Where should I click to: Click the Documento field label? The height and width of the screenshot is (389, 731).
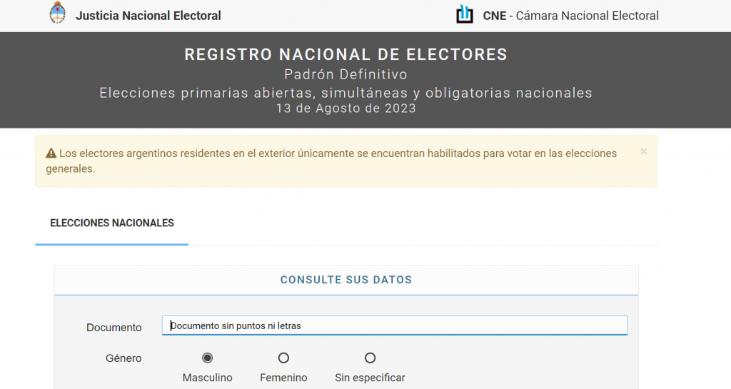pos(114,328)
